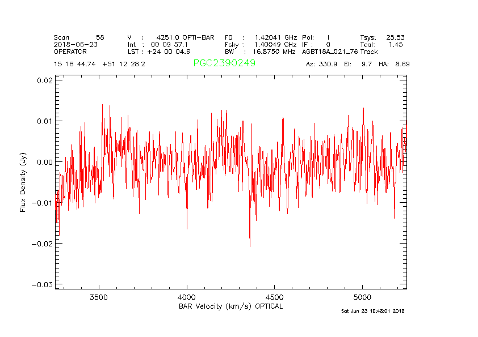Click the green PGC2390249 source title
478x337 pixels.
pyautogui.click(x=224, y=63)
